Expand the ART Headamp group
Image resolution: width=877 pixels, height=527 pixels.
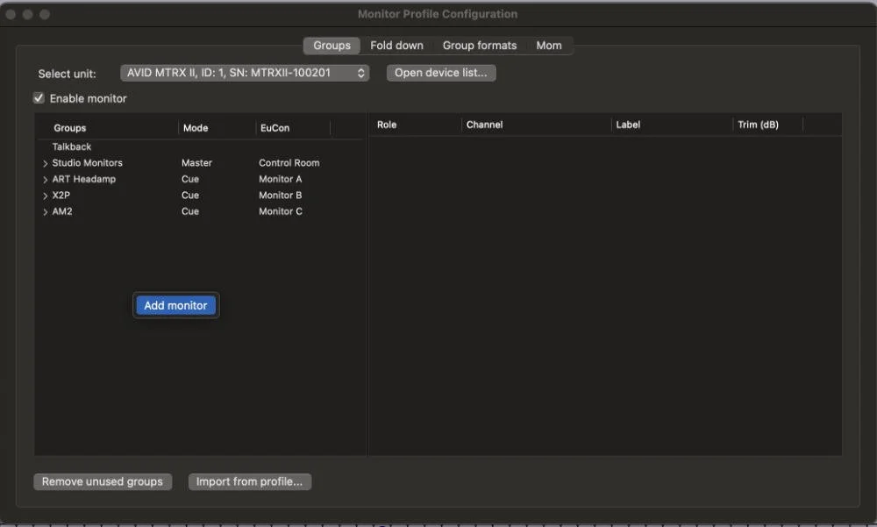45,179
